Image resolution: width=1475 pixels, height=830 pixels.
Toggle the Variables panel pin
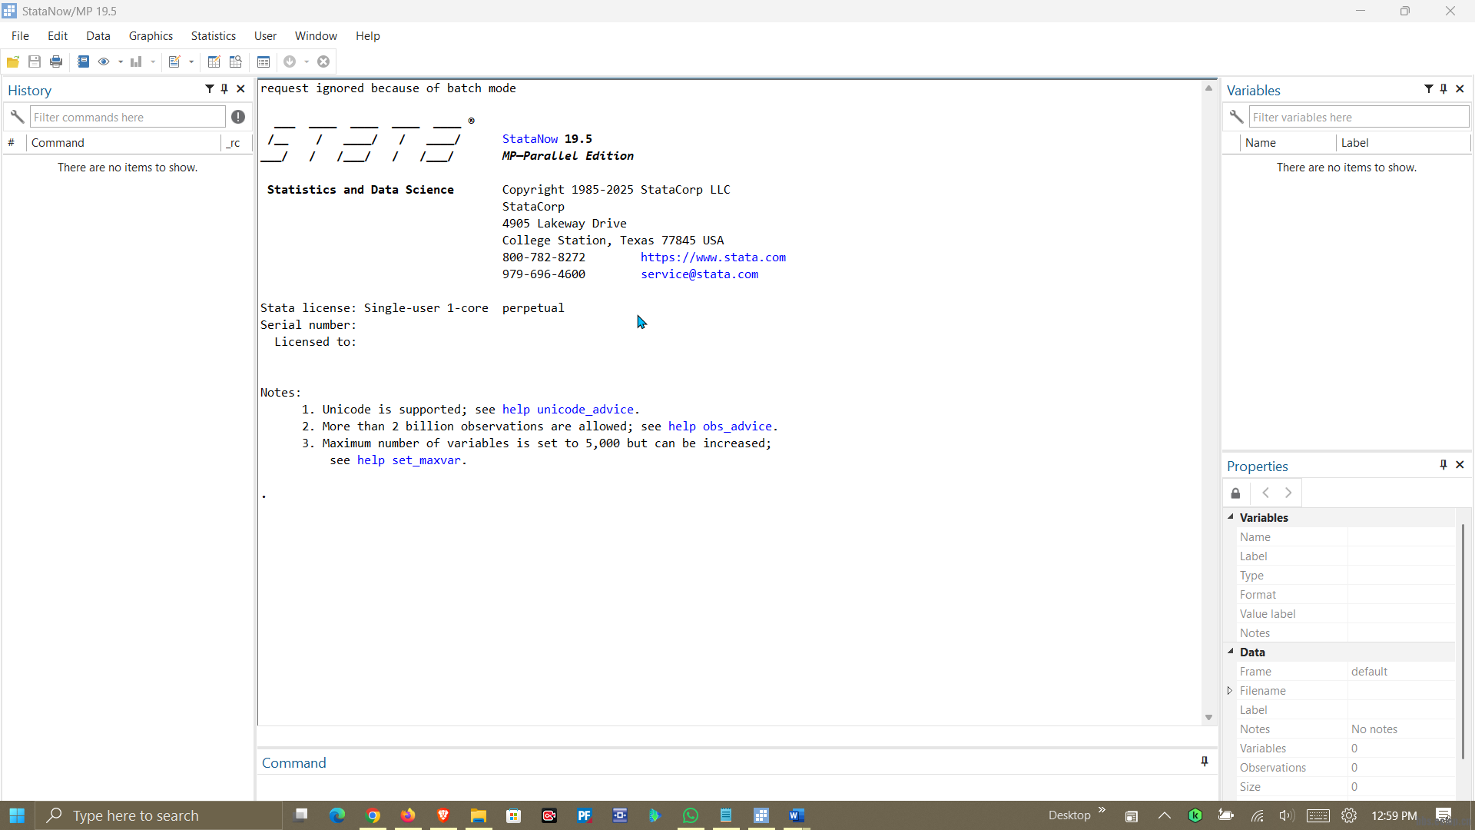1444,89
